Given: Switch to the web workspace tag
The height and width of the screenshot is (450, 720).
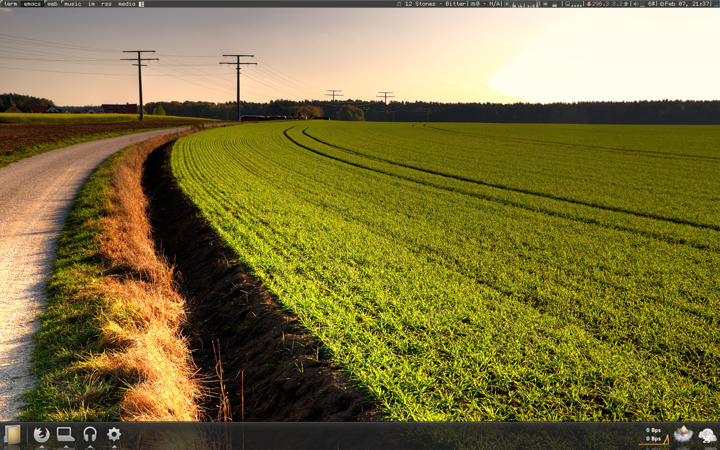Looking at the screenshot, I should (x=52, y=4).
